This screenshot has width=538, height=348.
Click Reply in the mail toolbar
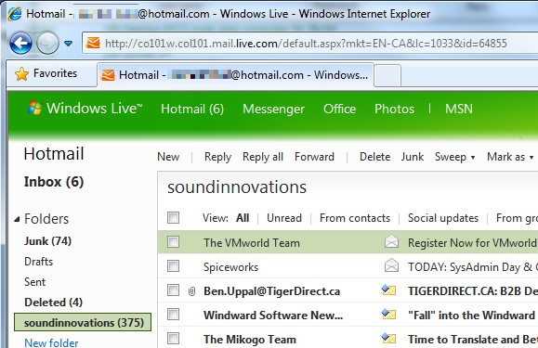click(217, 157)
